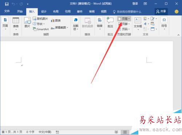Image resolution: width=182 pixels, height=135 pixels.
Task: Insert a picture (图片) from this device
Action: point(27,23)
